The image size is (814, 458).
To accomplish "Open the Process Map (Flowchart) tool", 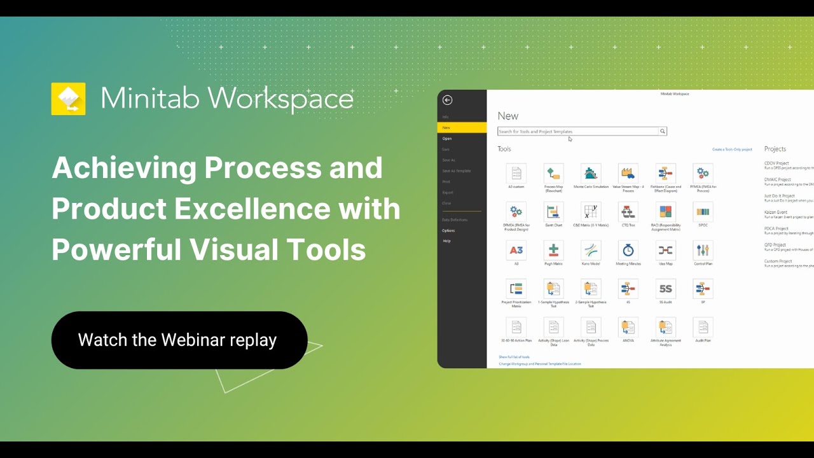I will tap(553, 173).
